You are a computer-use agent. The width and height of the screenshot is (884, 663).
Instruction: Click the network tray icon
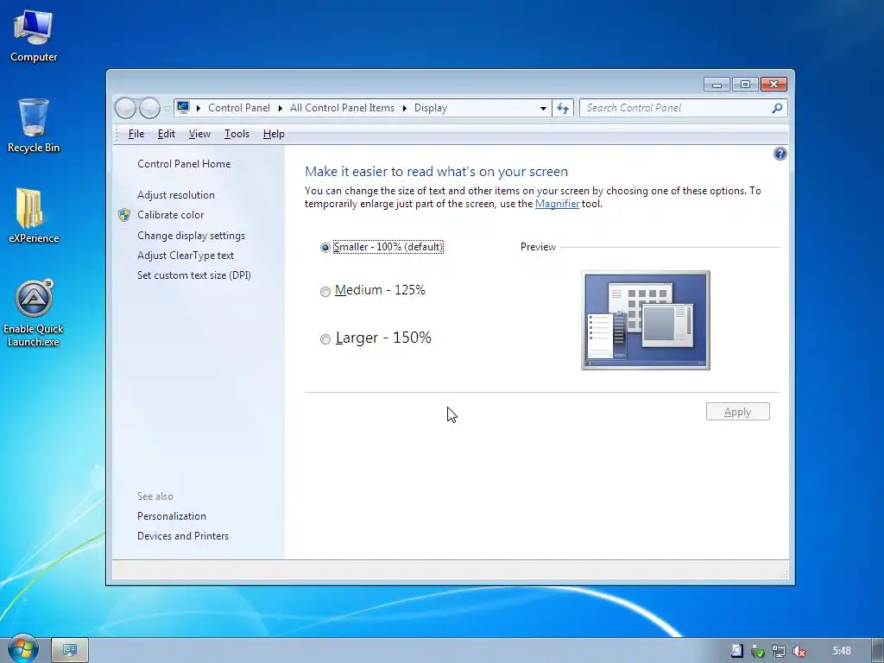[779, 651]
